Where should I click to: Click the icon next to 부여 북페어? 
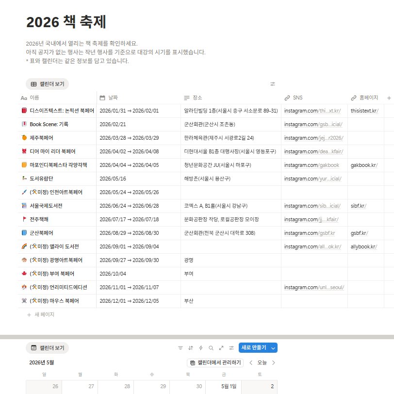24,273
